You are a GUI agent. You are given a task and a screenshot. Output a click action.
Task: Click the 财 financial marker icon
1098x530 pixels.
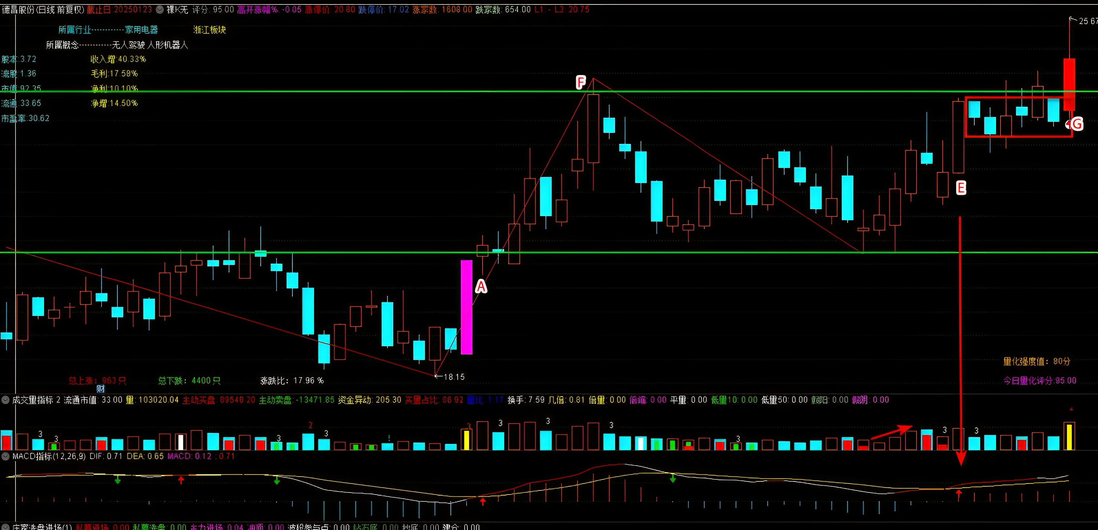tap(101, 388)
